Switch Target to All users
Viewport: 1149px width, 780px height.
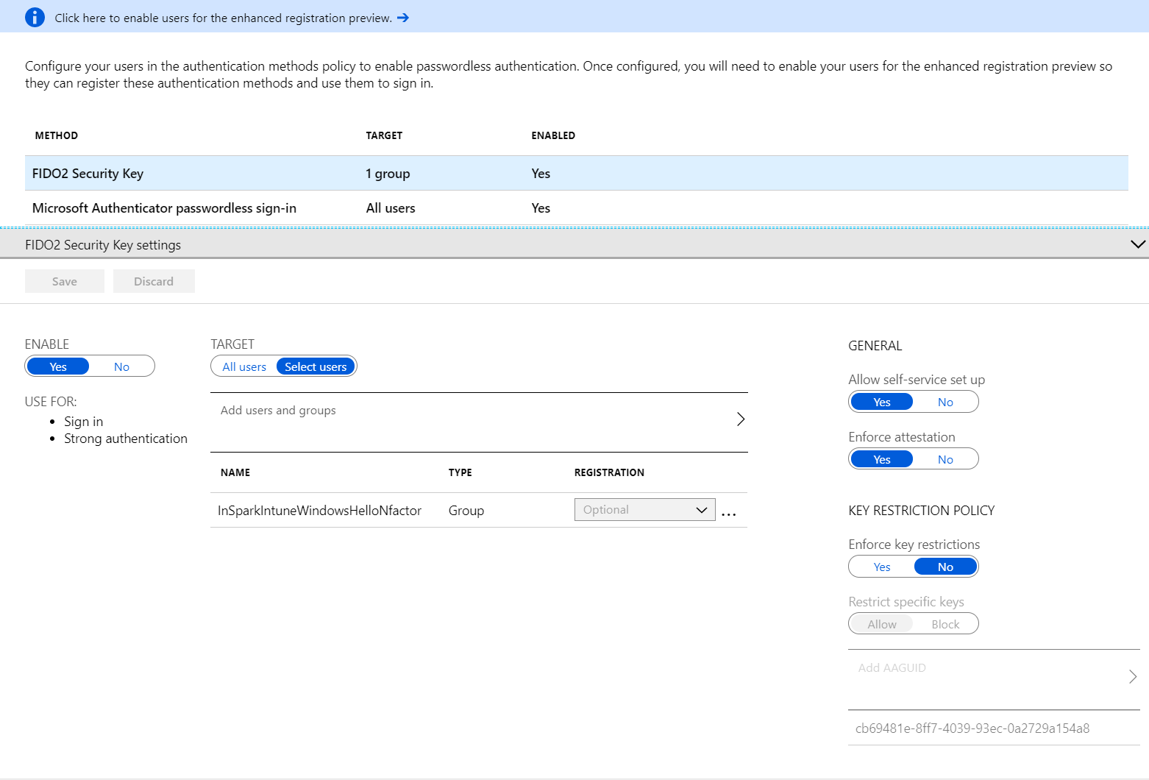pyautogui.click(x=244, y=366)
